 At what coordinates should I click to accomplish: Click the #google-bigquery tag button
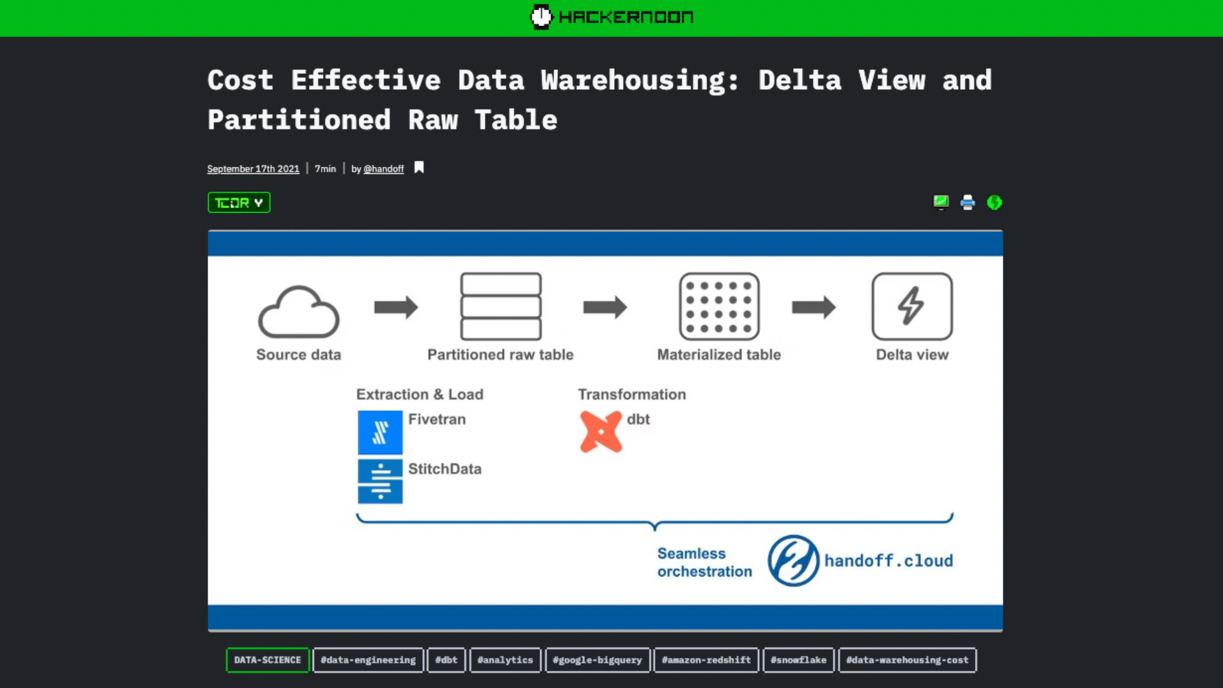[x=597, y=659]
